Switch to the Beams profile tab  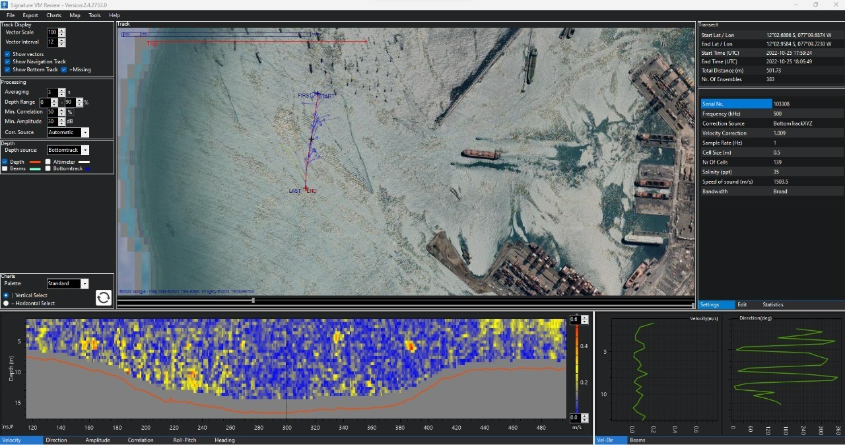click(x=637, y=440)
